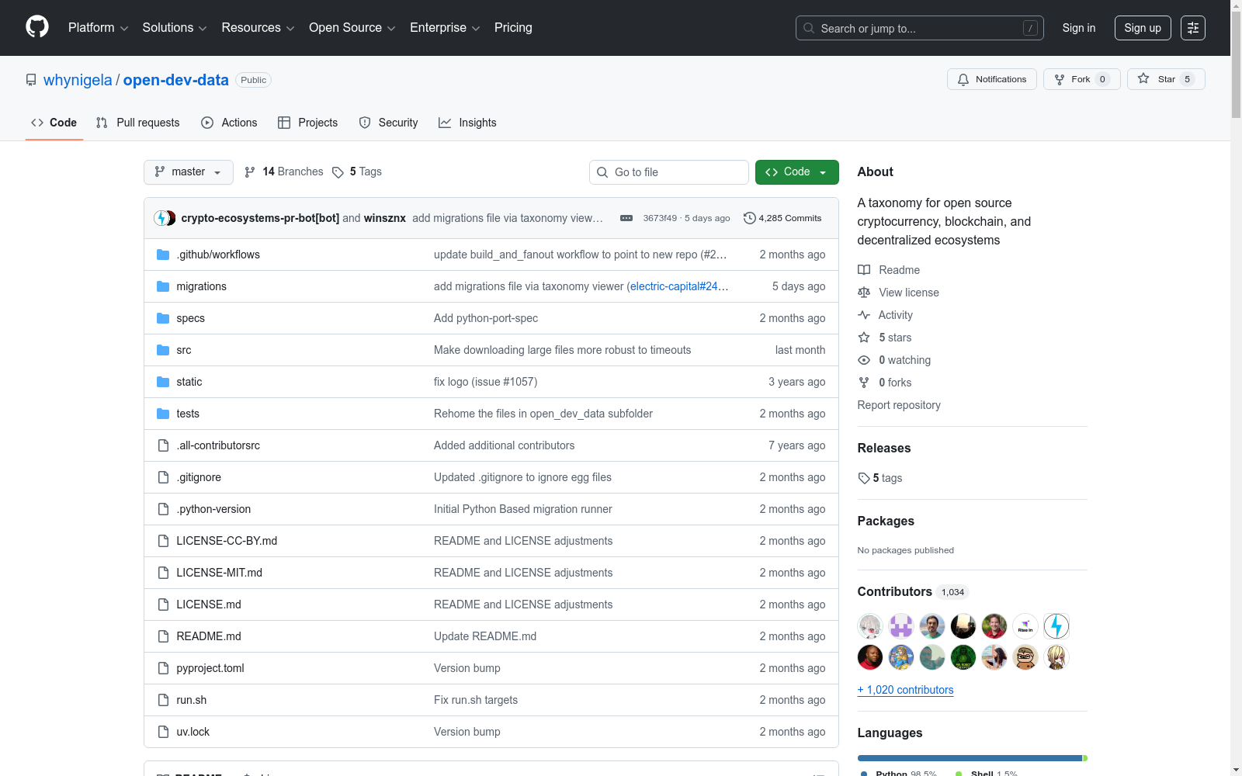Click the Pricing link in header

pyautogui.click(x=513, y=28)
